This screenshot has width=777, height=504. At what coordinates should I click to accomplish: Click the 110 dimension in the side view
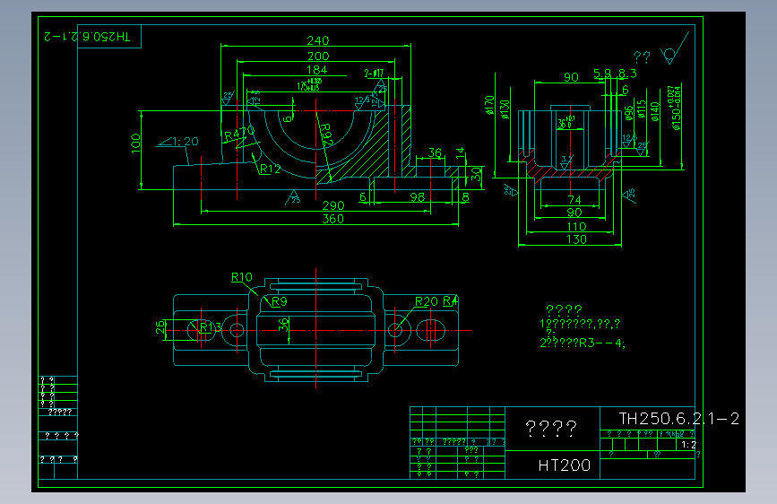[576, 227]
